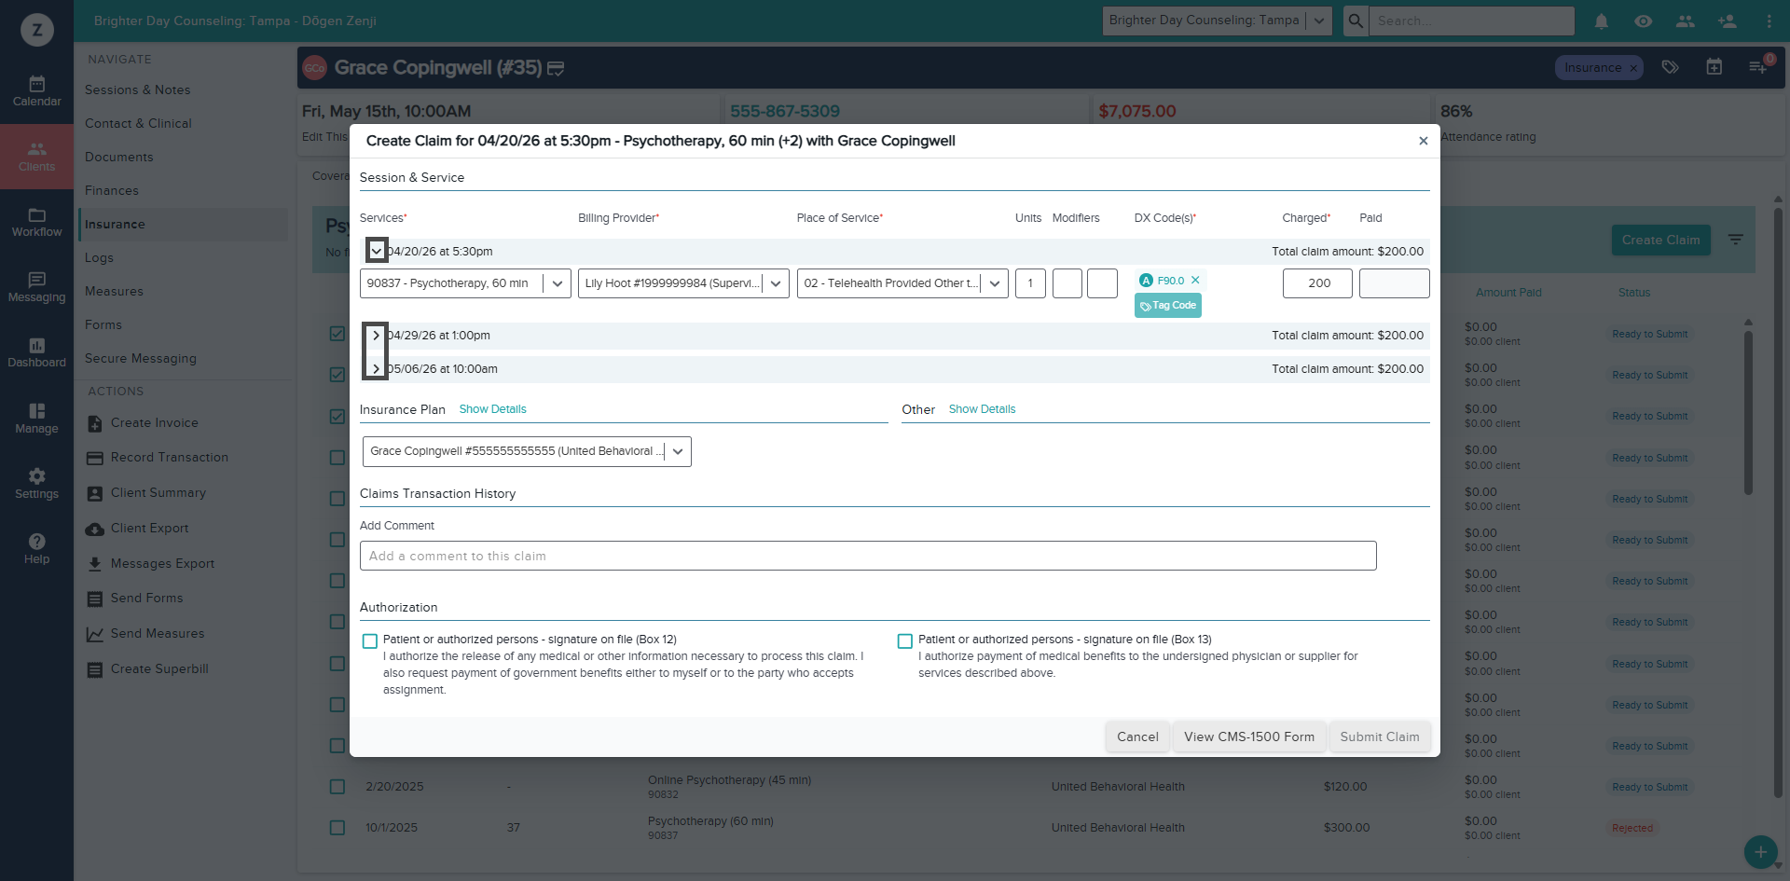
Task: Go to Documents section
Action: tap(118, 158)
